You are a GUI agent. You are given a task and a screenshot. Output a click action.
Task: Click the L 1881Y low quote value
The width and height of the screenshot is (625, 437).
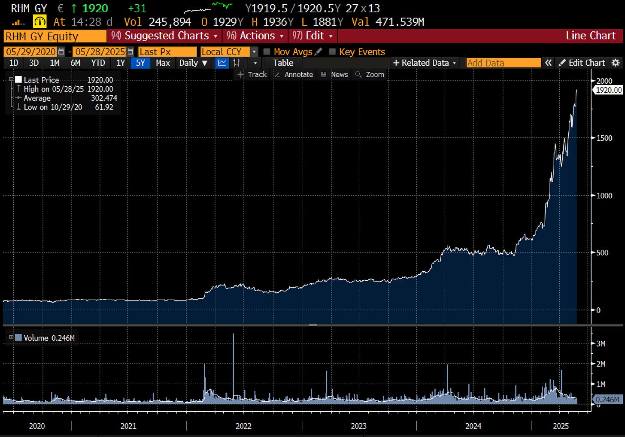(x=322, y=22)
